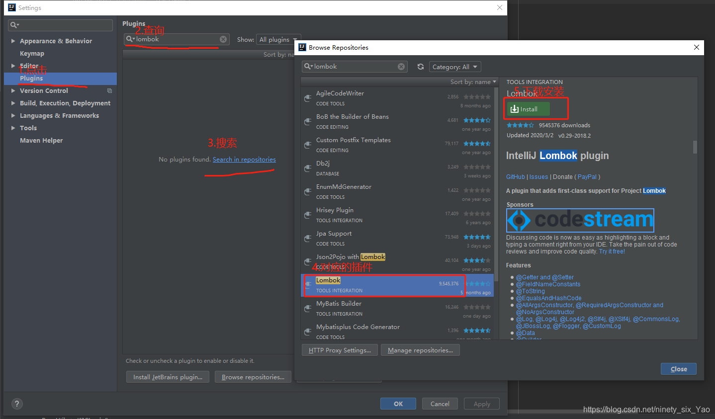Open the Show All plugins dropdown
This screenshot has height=419, width=715.
[x=278, y=39]
